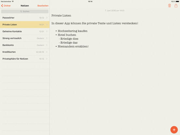
Task: Open Passwörter note via its chevron
Action: pos(47,18)
